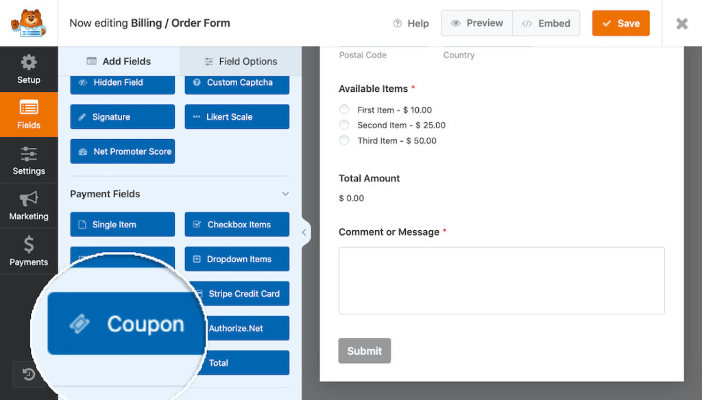Viewport: 702px width, 400px height.
Task: Collapse the field panel using the side arrow
Action: [x=304, y=232]
